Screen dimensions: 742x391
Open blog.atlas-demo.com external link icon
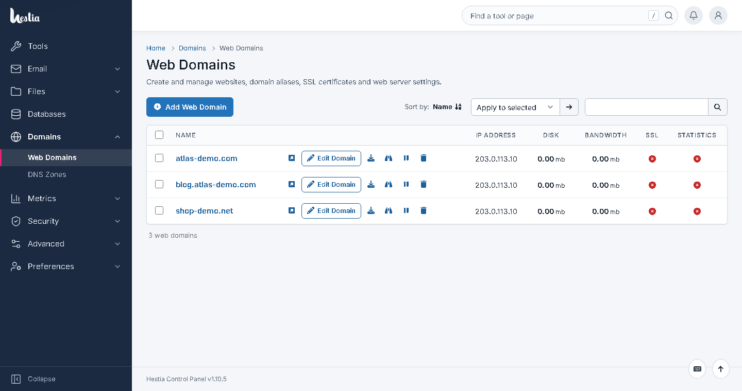click(x=292, y=185)
